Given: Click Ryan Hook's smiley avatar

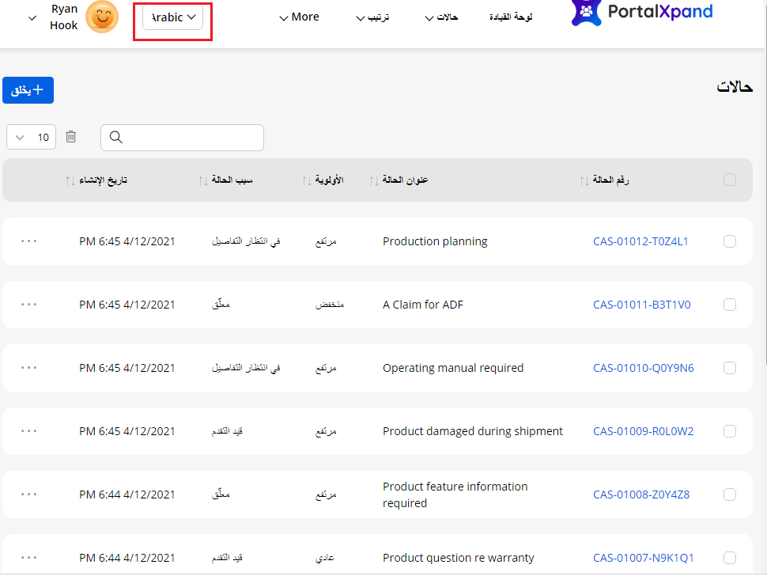Looking at the screenshot, I should tap(101, 17).
